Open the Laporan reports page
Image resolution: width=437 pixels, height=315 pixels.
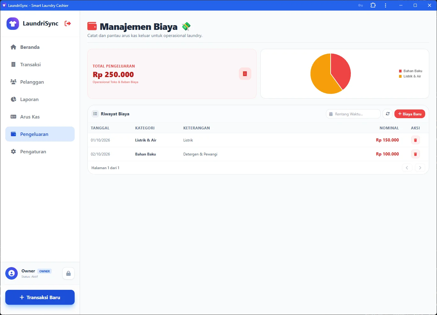click(40, 99)
